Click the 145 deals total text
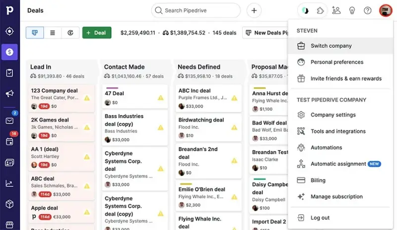Viewport: 397px width, 230px height. pyautogui.click(x=224, y=33)
